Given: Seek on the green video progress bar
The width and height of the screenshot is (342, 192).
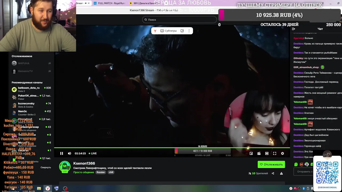Looking at the screenshot, I should point(172,147).
